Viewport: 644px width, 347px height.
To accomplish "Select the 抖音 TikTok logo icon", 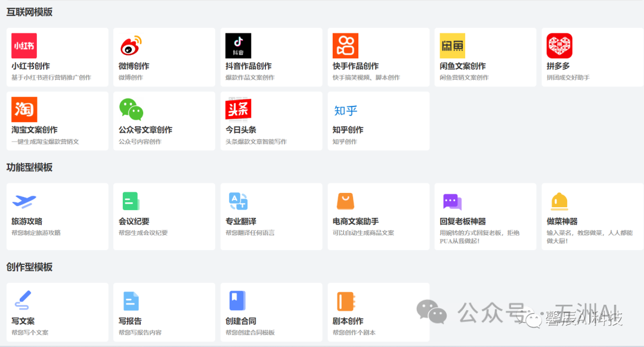I will click(x=238, y=46).
